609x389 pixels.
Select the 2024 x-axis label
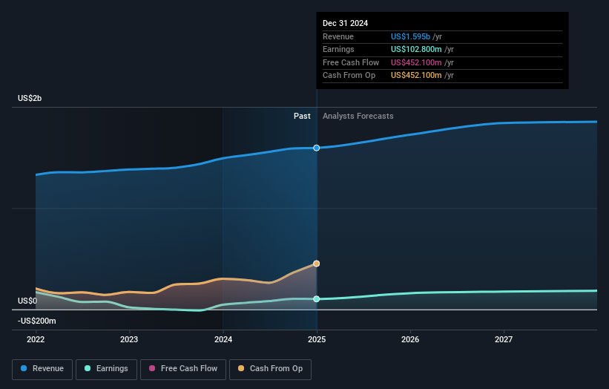[223, 339]
